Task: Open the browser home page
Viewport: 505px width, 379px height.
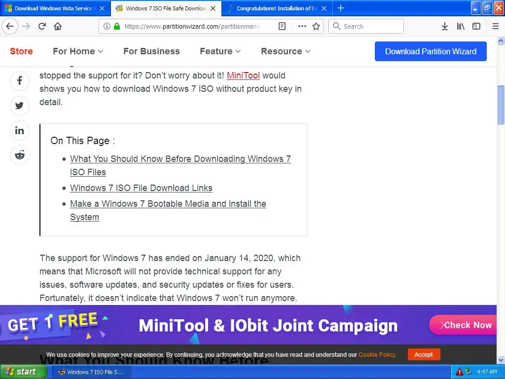Action: tap(58, 26)
